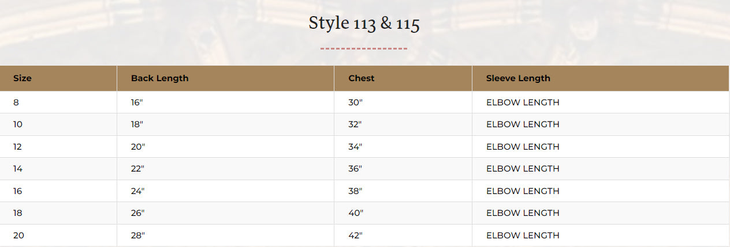730x247 pixels.
Task: Click ELBOW LENGTH in the size 20 row
Action: [x=523, y=235]
